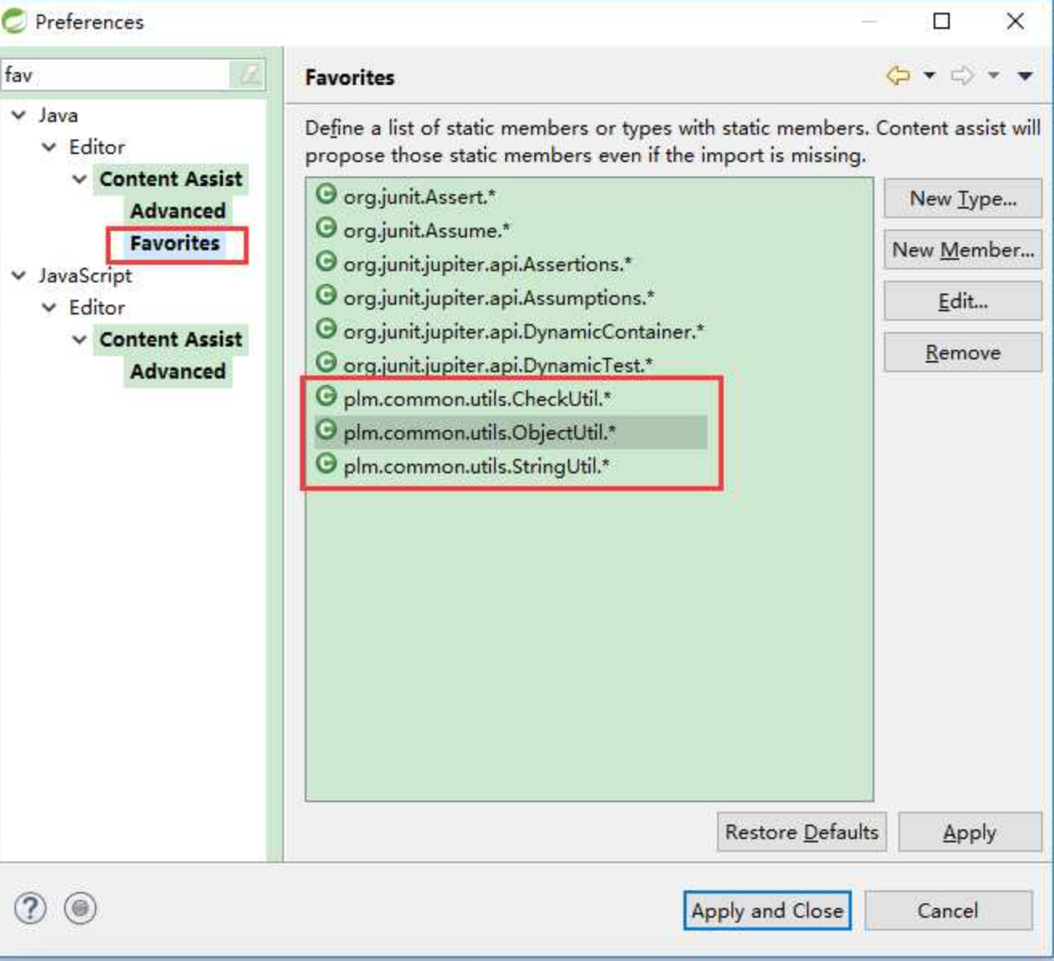Select org.junit.jupiter.api.DynamicTest.* entry
This screenshot has height=961, width=1054.
coord(498,365)
